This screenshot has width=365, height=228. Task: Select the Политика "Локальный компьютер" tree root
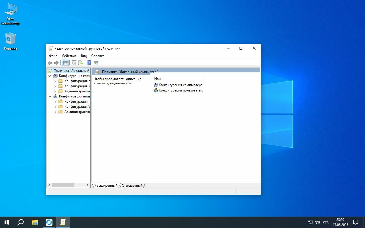(x=71, y=71)
